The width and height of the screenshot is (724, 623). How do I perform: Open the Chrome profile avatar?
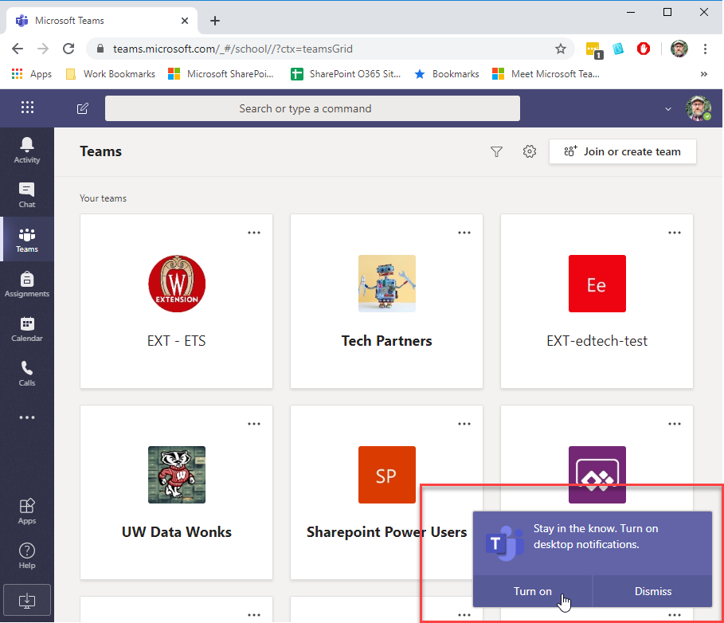point(679,49)
